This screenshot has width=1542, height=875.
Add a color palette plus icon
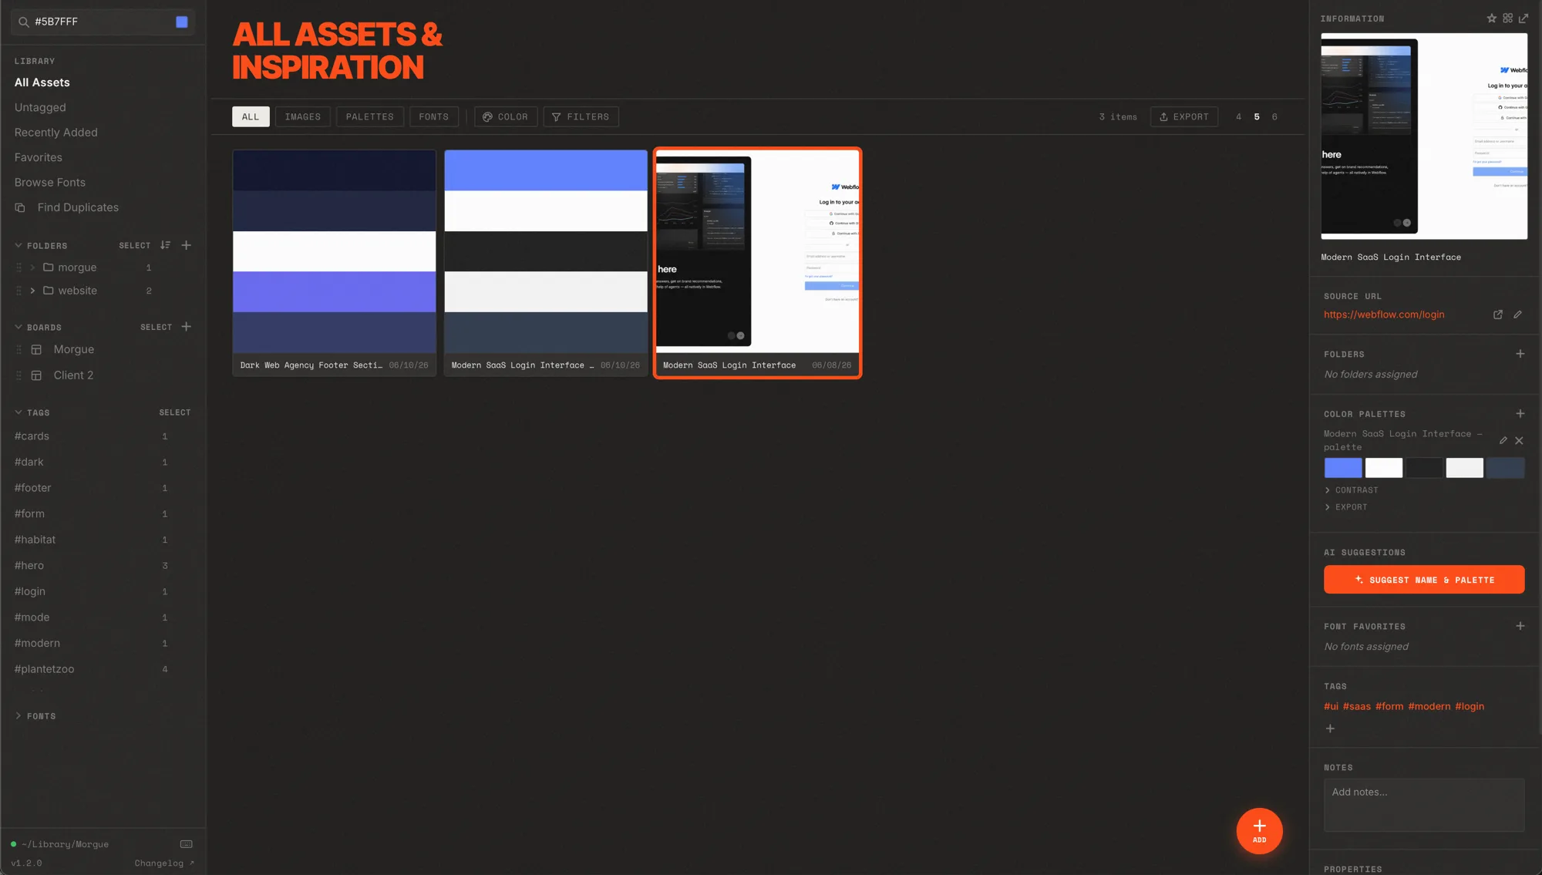[1520, 414]
